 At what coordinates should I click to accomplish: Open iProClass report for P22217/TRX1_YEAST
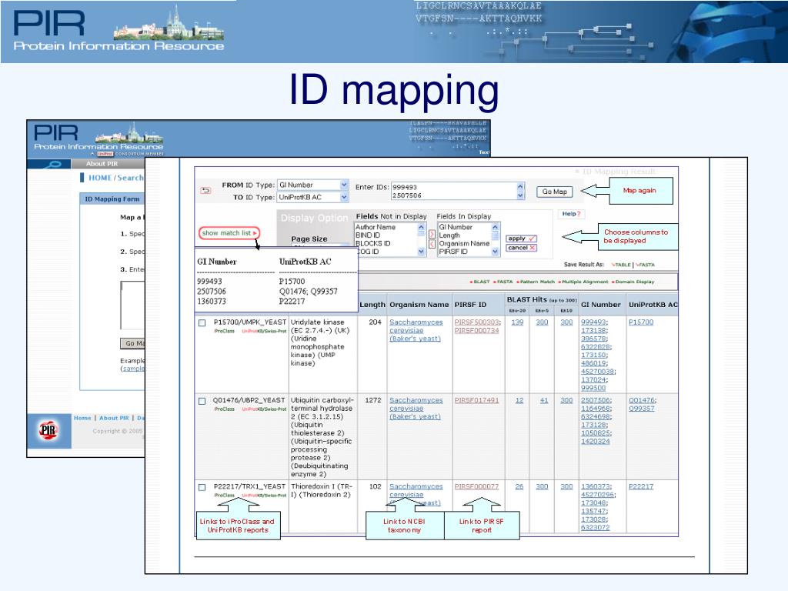click(224, 496)
